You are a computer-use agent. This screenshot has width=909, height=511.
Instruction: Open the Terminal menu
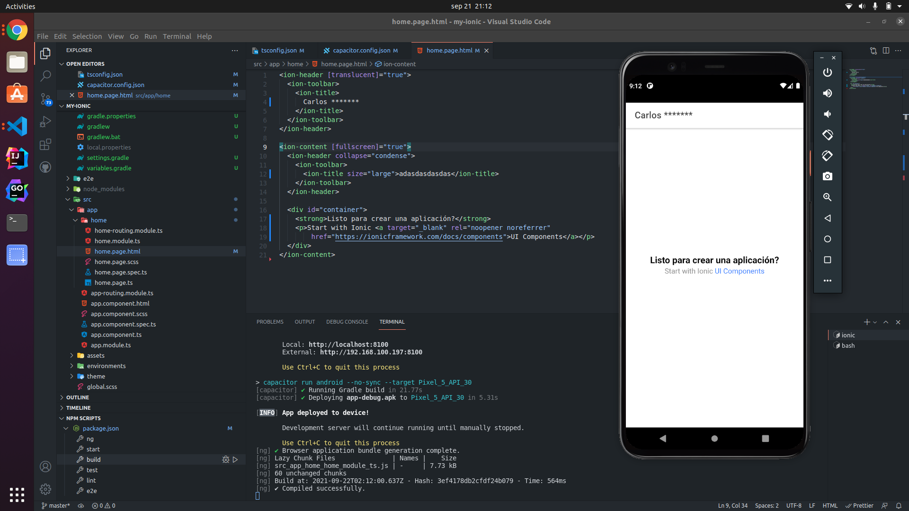pyautogui.click(x=177, y=36)
